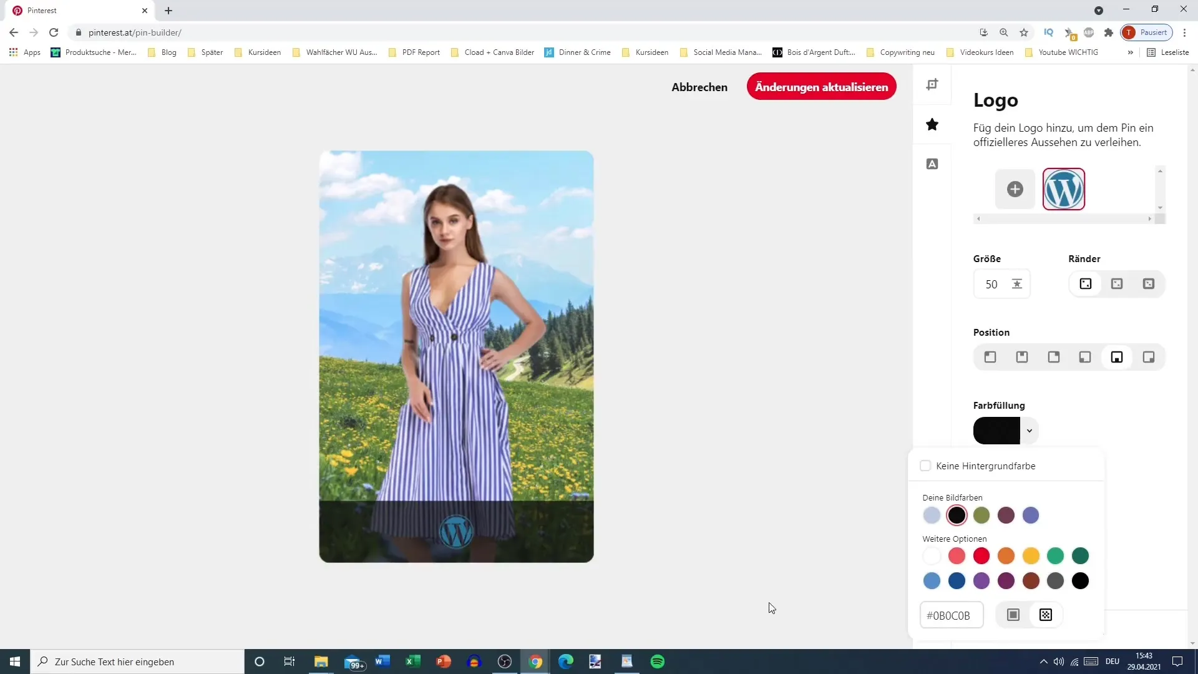Screen dimensions: 1198x674
Task: Set logo position to bottom center
Action: [x=1117, y=357]
